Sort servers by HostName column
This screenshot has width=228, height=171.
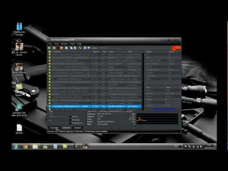click(x=72, y=52)
